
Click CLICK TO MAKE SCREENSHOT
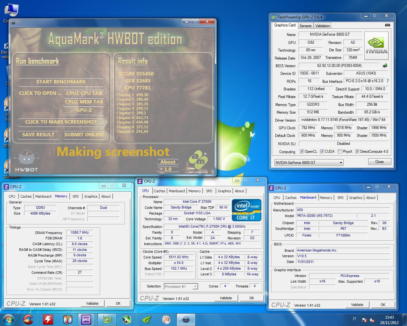61,122
